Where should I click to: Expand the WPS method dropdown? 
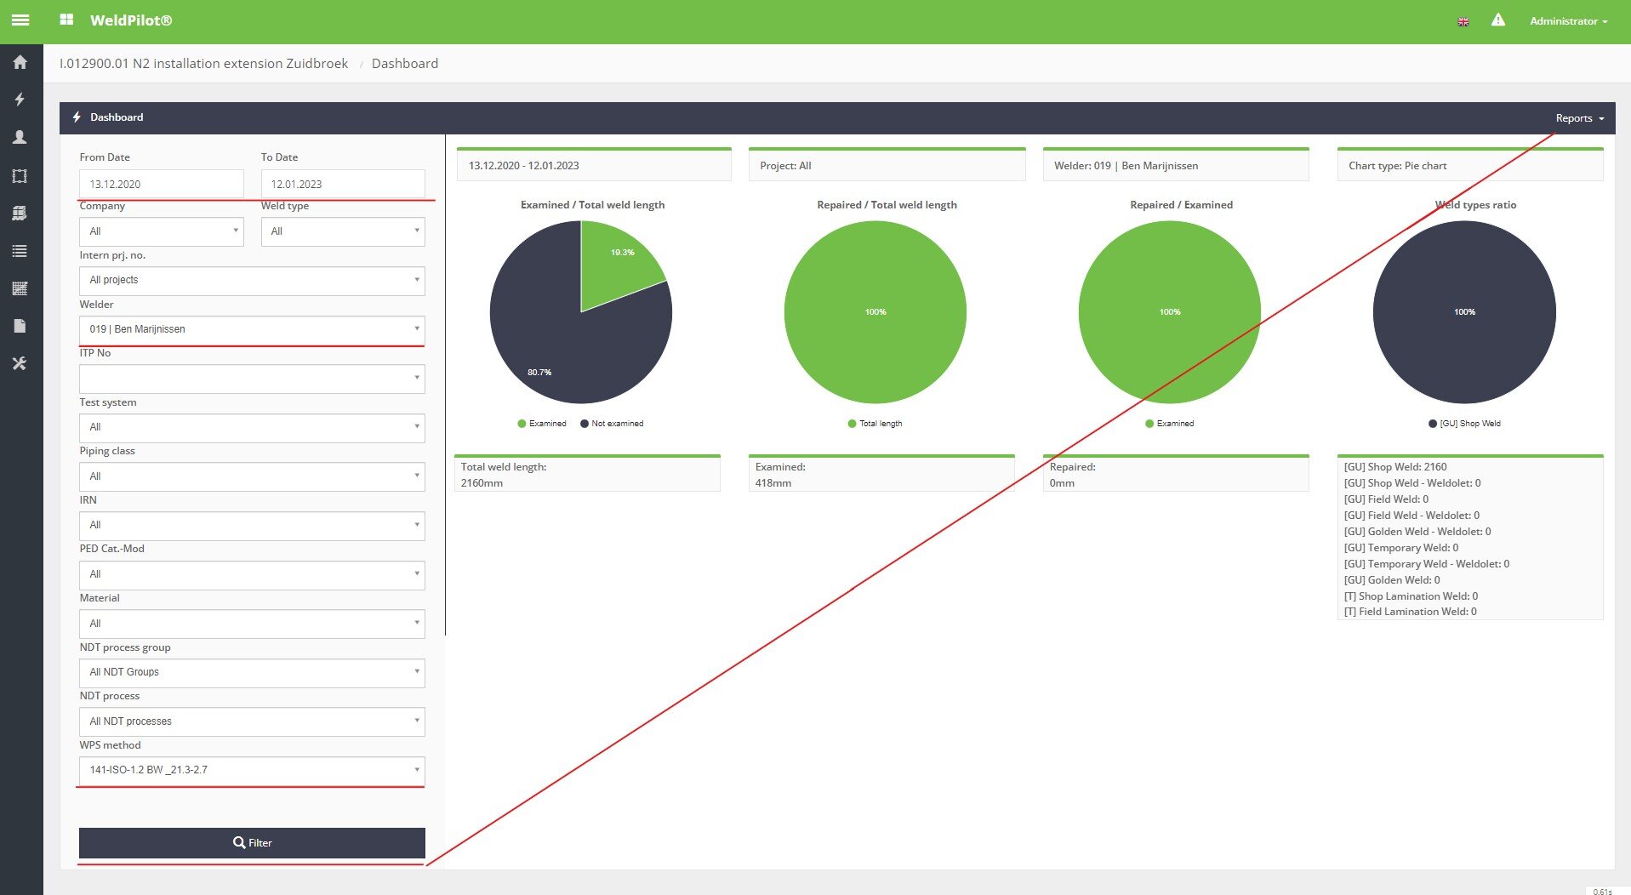click(x=252, y=770)
